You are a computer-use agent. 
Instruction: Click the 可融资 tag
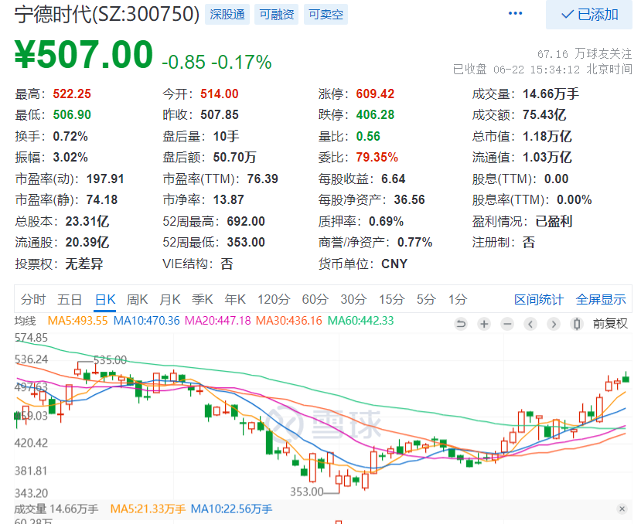point(276,14)
